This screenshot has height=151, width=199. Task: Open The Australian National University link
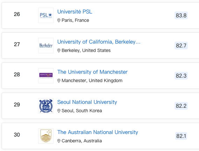pos(98,132)
